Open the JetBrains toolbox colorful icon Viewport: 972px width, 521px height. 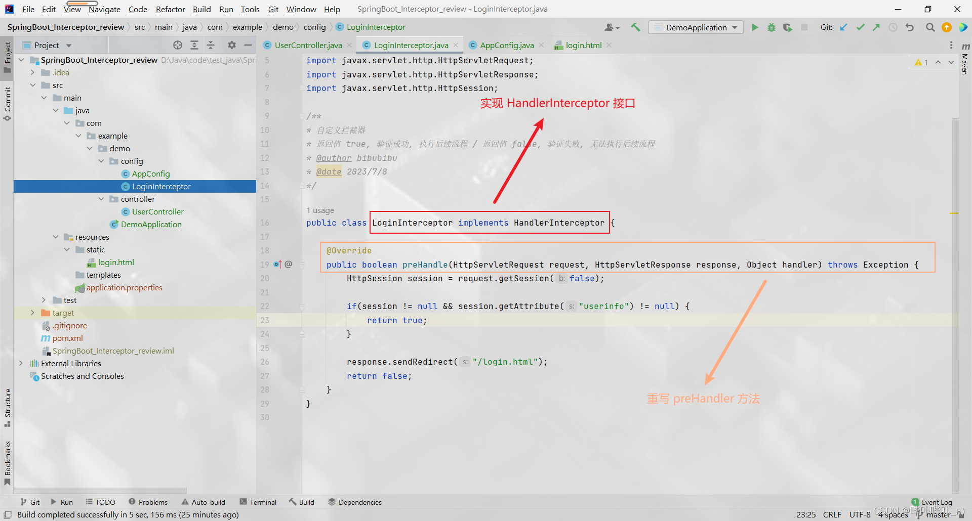click(x=963, y=27)
